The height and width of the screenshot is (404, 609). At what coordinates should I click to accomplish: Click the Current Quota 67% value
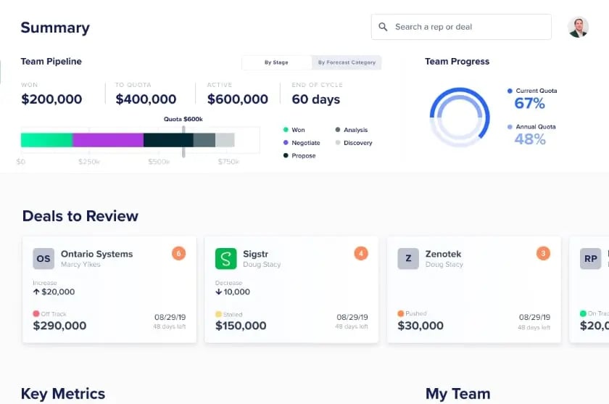530,103
